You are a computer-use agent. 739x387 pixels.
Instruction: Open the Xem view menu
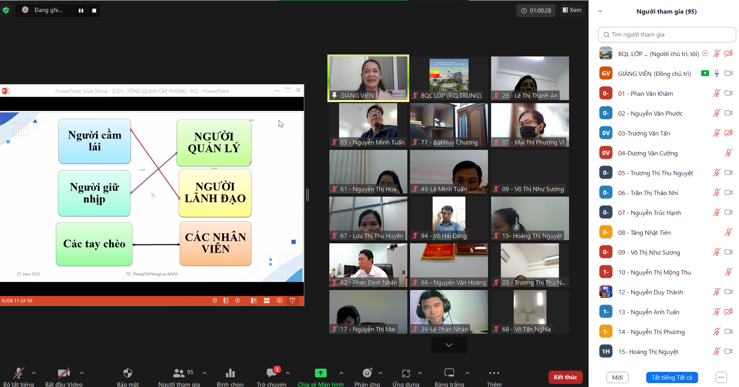(572, 11)
